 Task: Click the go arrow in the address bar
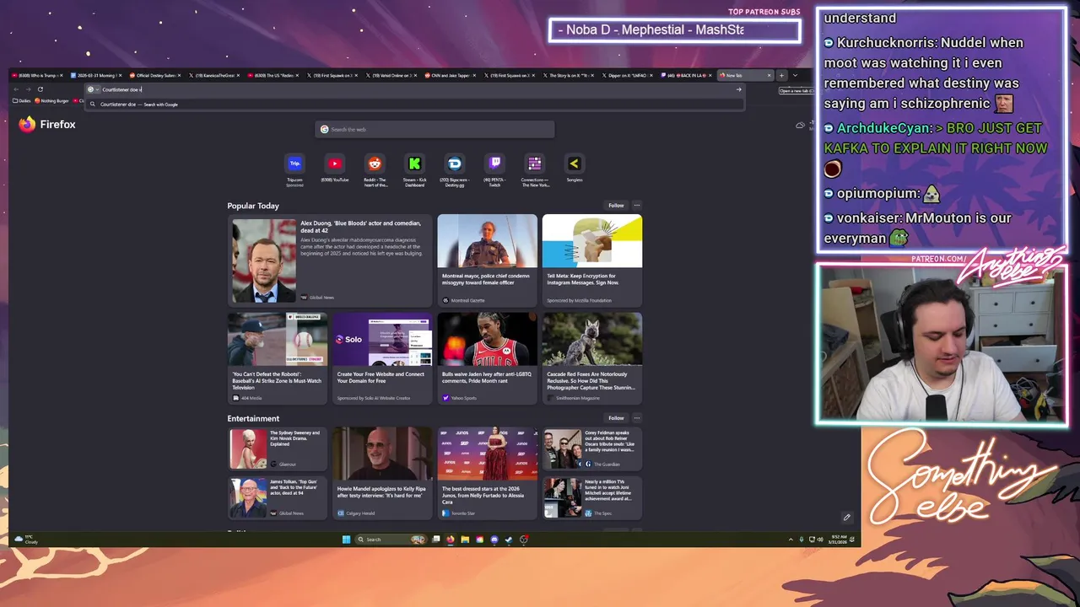738,89
